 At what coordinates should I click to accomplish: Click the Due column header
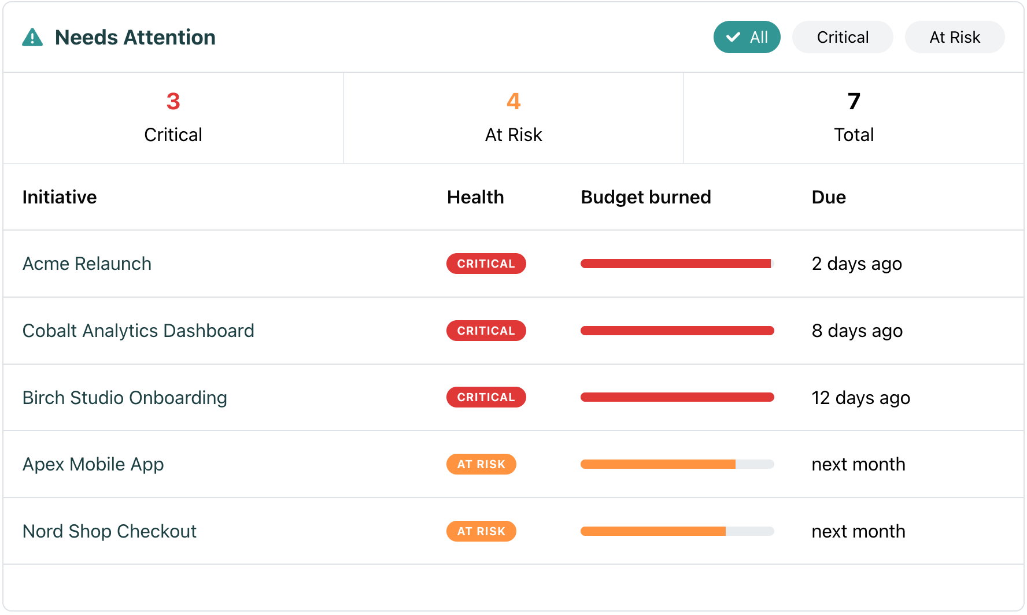coord(829,197)
